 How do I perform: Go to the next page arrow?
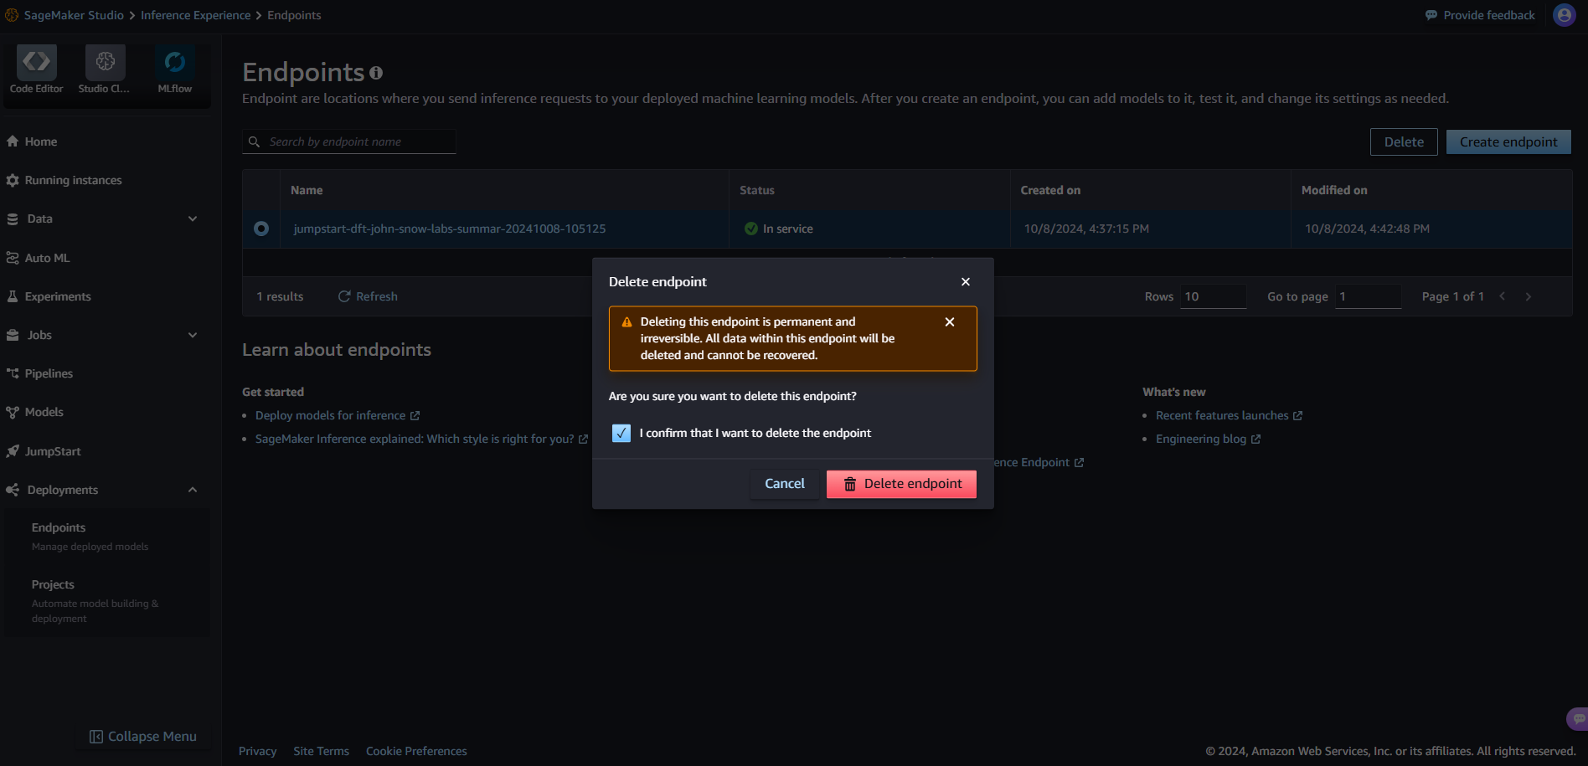[x=1529, y=296]
